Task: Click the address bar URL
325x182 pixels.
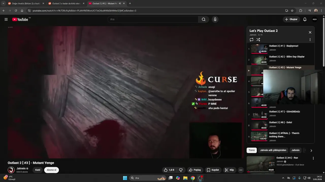Action: pos(84,11)
